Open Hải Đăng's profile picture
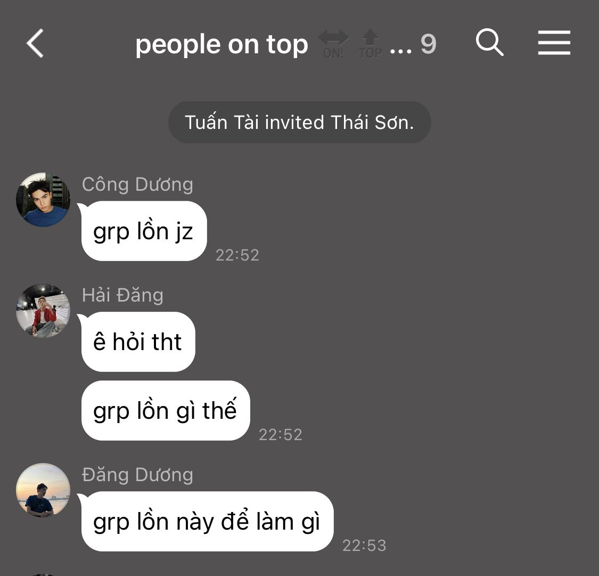The image size is (599, 576). tap(43, 311)
